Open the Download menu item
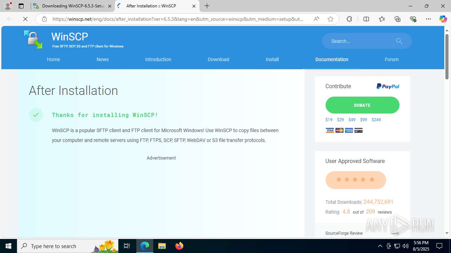 (218, 59)
